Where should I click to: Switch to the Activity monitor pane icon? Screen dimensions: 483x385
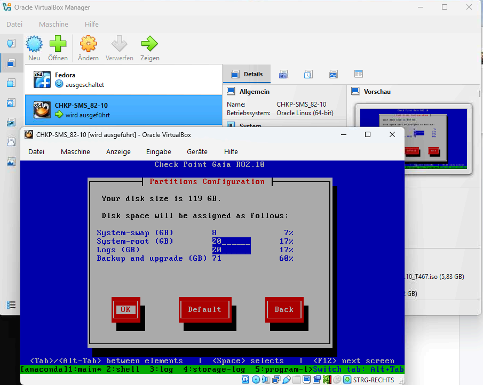pos(333,74)
